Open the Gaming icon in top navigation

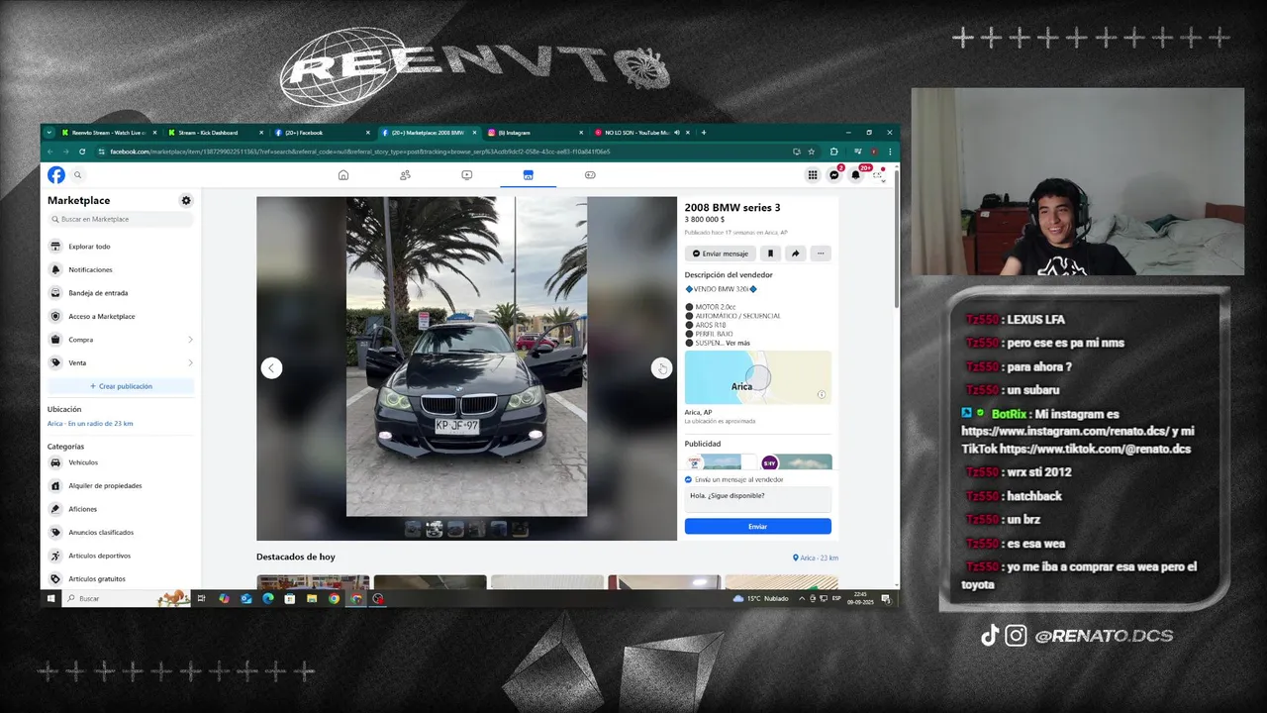[590, 175]
